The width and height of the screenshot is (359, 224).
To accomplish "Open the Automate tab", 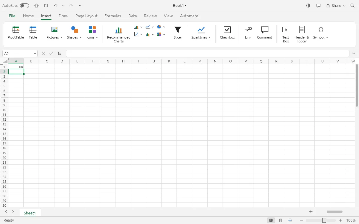I will coord(189,16).
